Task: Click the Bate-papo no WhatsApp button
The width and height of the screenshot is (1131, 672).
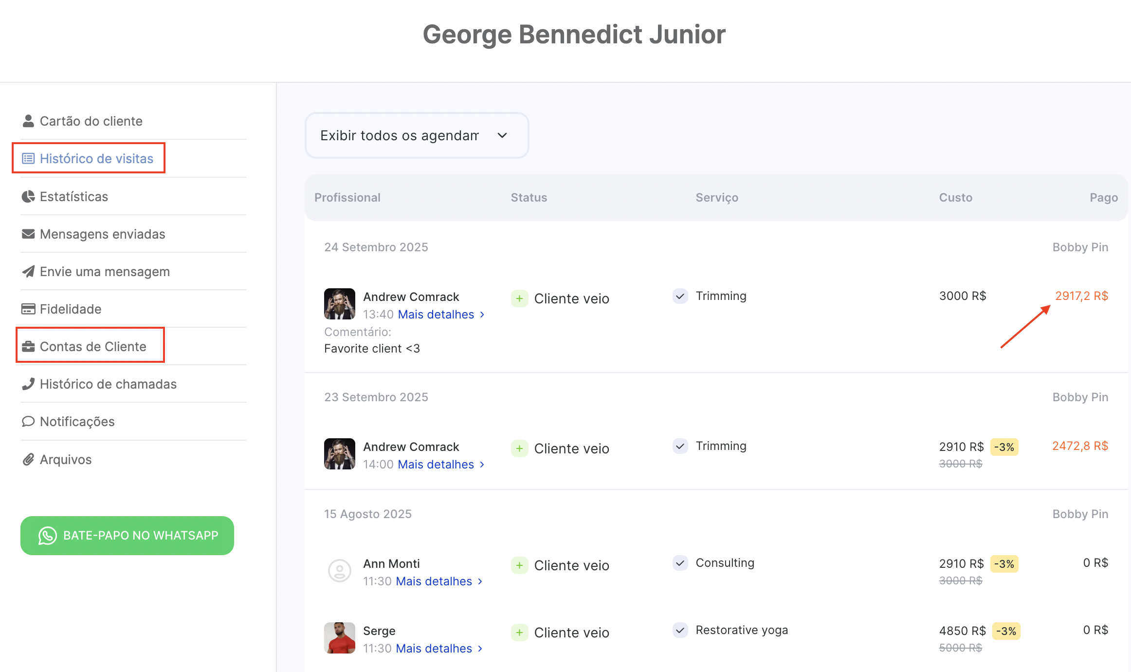Action: (127, 535)
